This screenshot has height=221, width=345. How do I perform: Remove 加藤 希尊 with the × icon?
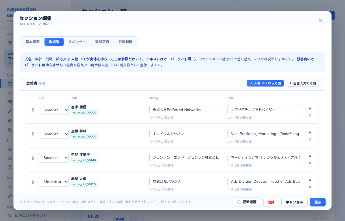point(310,139)
